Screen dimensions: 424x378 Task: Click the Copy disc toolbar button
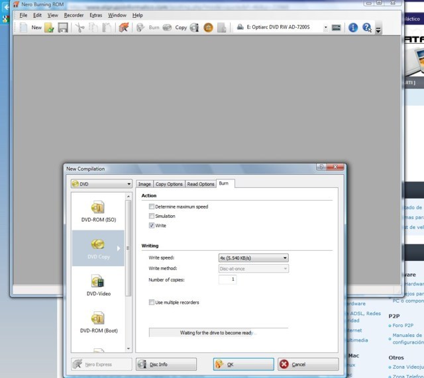point(175,28)
